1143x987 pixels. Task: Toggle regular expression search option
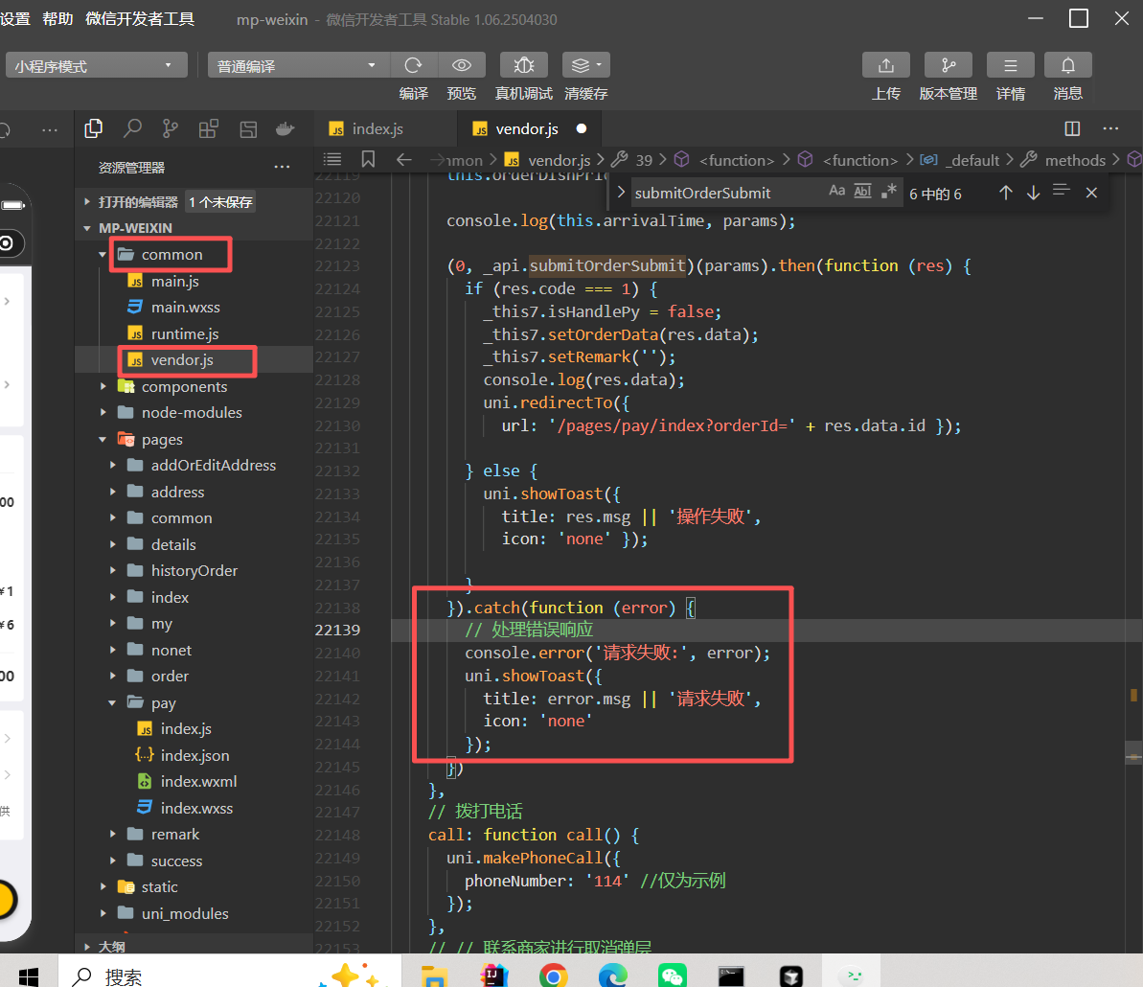888,191
